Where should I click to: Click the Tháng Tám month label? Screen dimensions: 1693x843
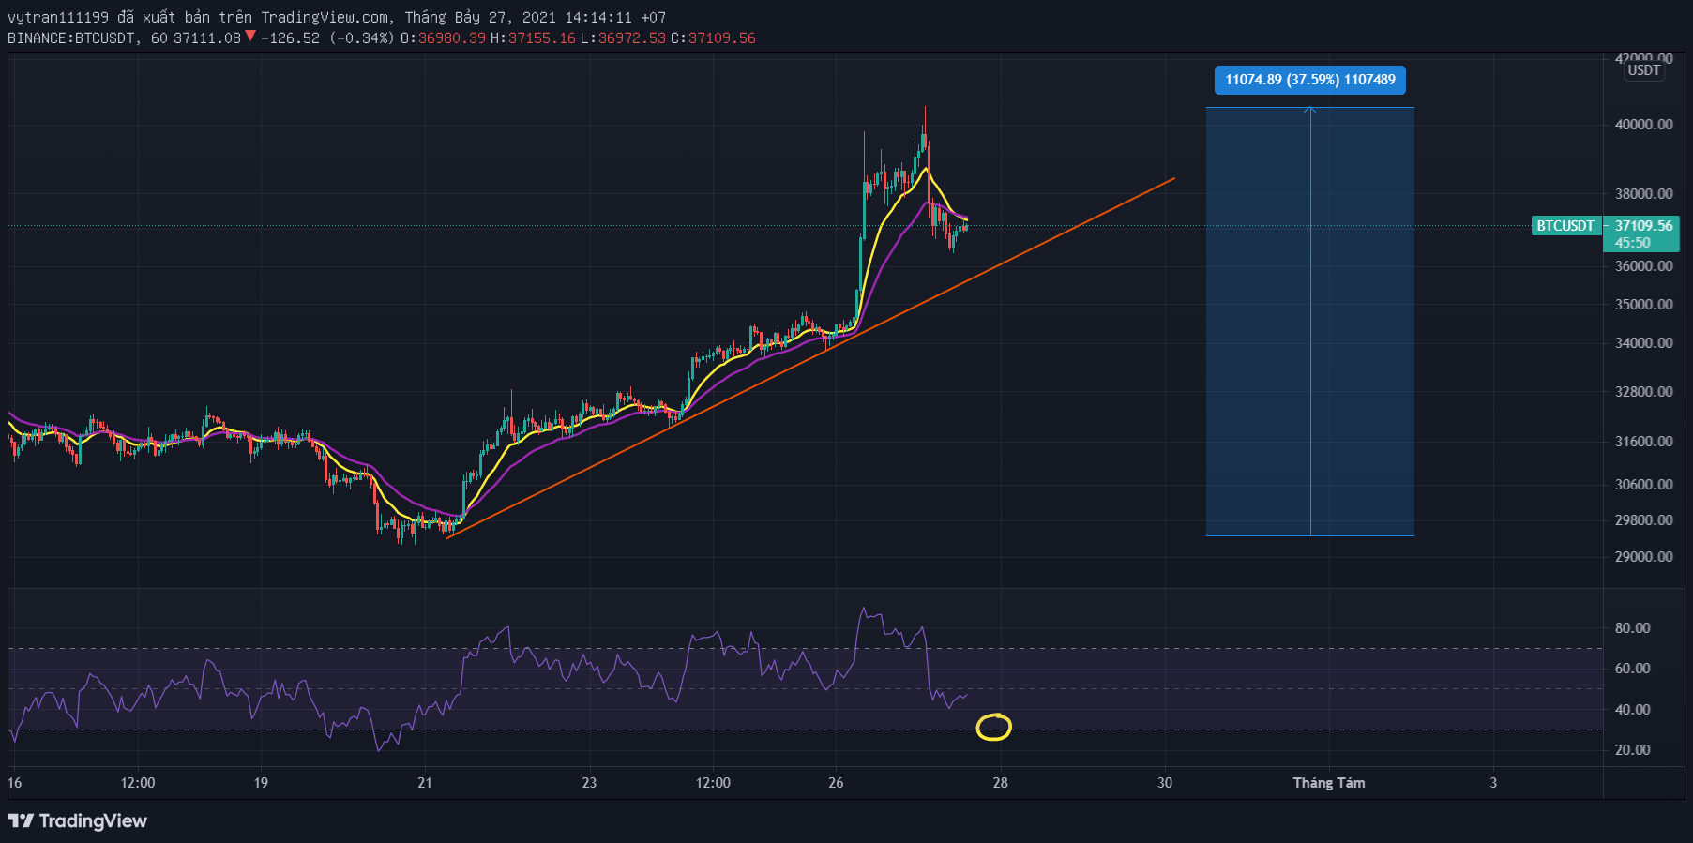(1329, 783)
